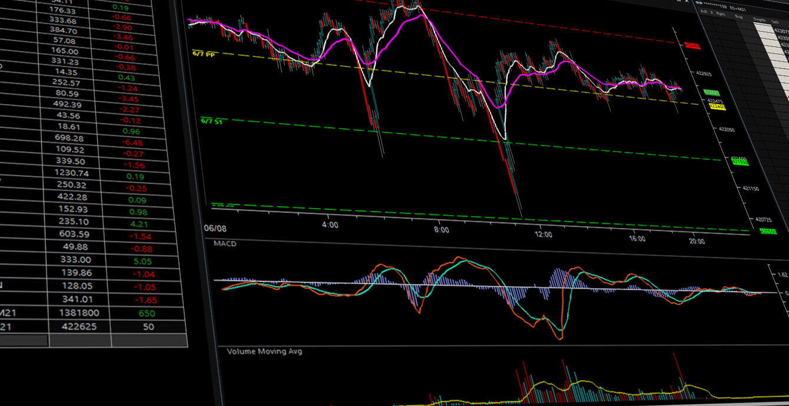Click the -3.46 change cell
789x406 pixels.
click(124, 38)
